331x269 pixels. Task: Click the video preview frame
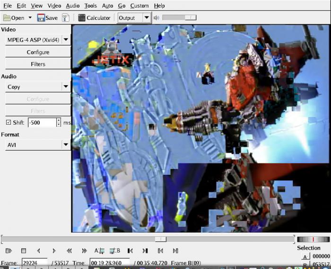[200, 128]
